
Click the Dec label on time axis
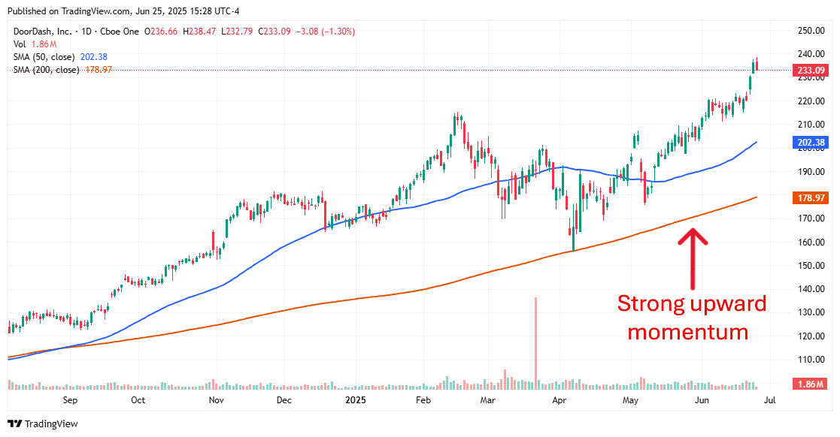[284, 400]
